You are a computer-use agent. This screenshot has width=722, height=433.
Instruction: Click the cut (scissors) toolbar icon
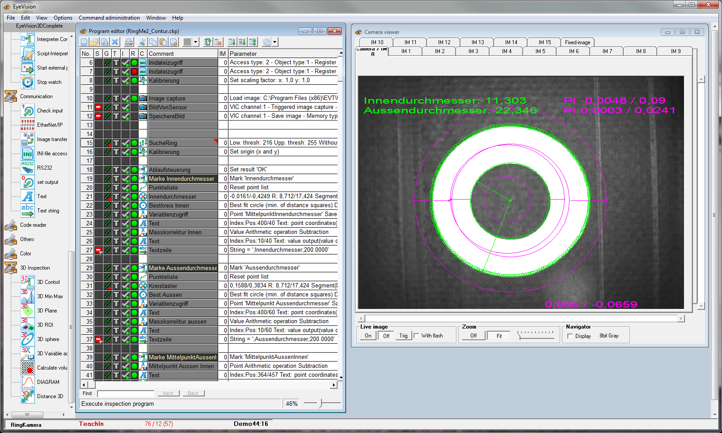[x=143, y=42]
